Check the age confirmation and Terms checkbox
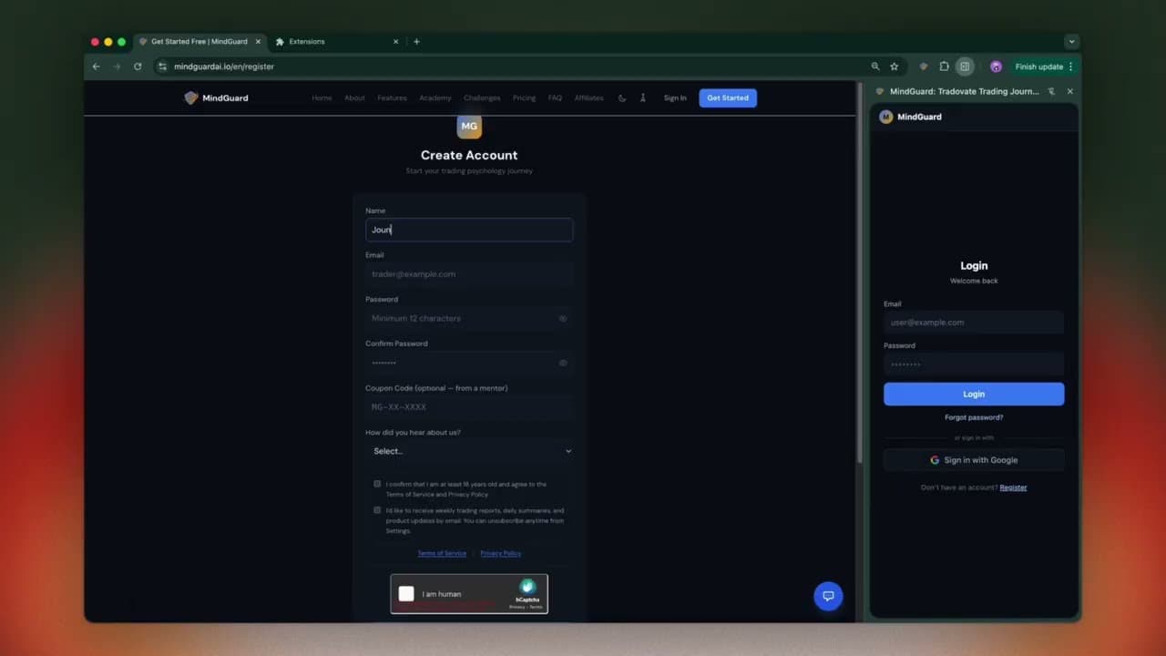1166x656 pixels. click(x=377, y=484)
